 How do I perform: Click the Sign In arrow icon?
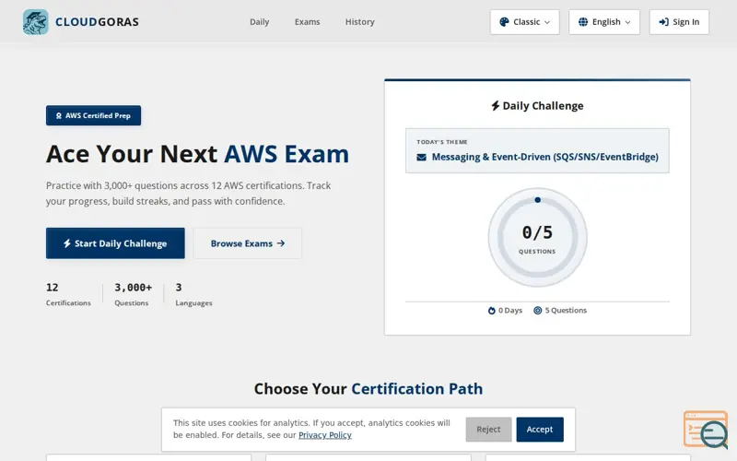point(663,21)
